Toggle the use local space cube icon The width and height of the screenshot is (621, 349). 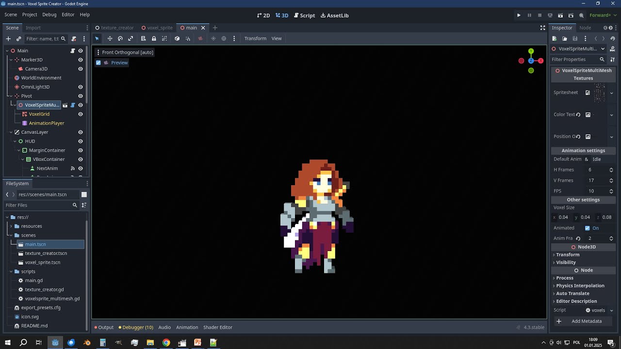(x=177, y=38)
